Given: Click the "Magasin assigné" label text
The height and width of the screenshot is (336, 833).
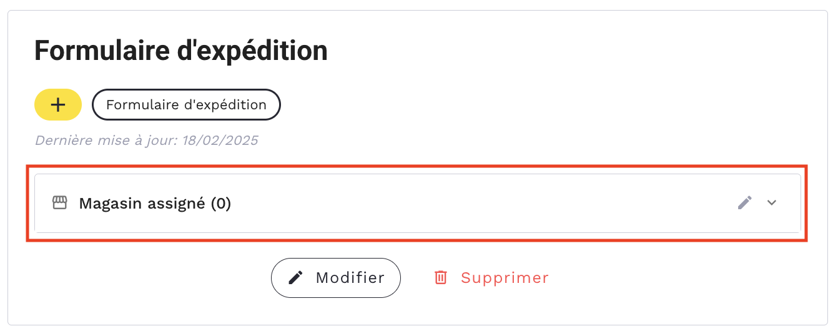Looking at the screenshot, I should pyautogui.click(x=142, y=204).
